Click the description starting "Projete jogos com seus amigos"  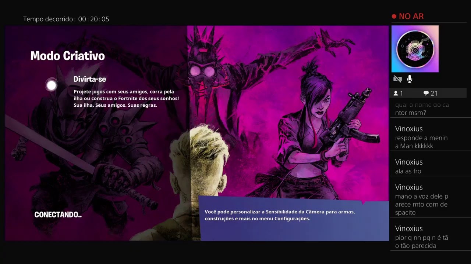(126, 98)
